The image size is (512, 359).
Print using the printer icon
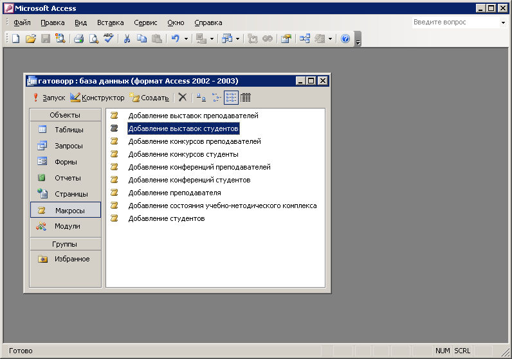(x=78, y=39)
